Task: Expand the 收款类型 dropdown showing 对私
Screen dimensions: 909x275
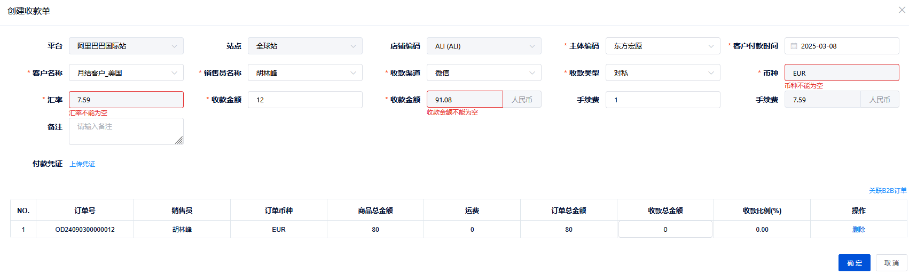Action: click(x=663, y=73)
